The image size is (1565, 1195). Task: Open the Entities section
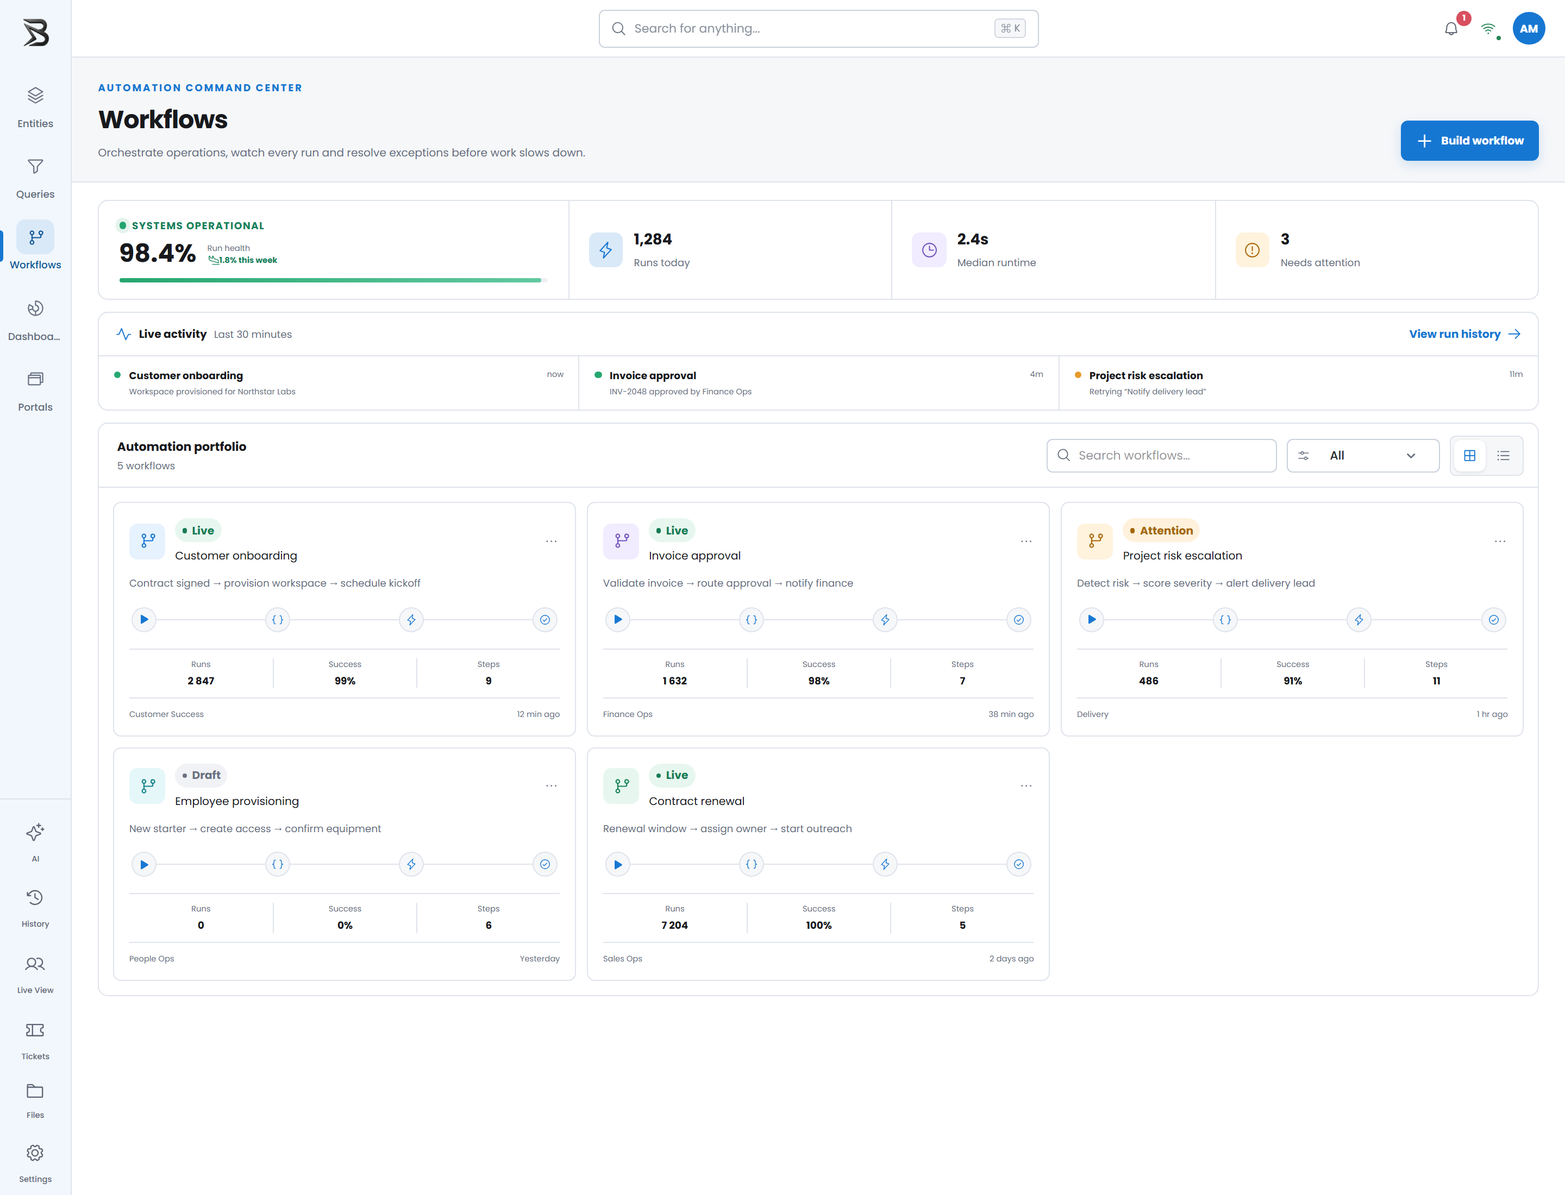pyautogui.click(x=35, y=108)
